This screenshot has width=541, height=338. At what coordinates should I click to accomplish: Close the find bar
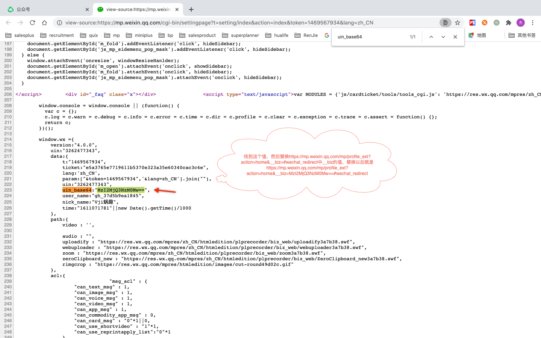455,37
